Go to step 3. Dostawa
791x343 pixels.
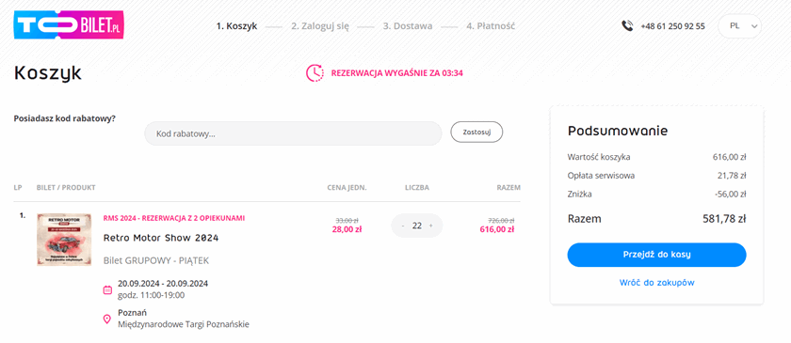[407, 26]
